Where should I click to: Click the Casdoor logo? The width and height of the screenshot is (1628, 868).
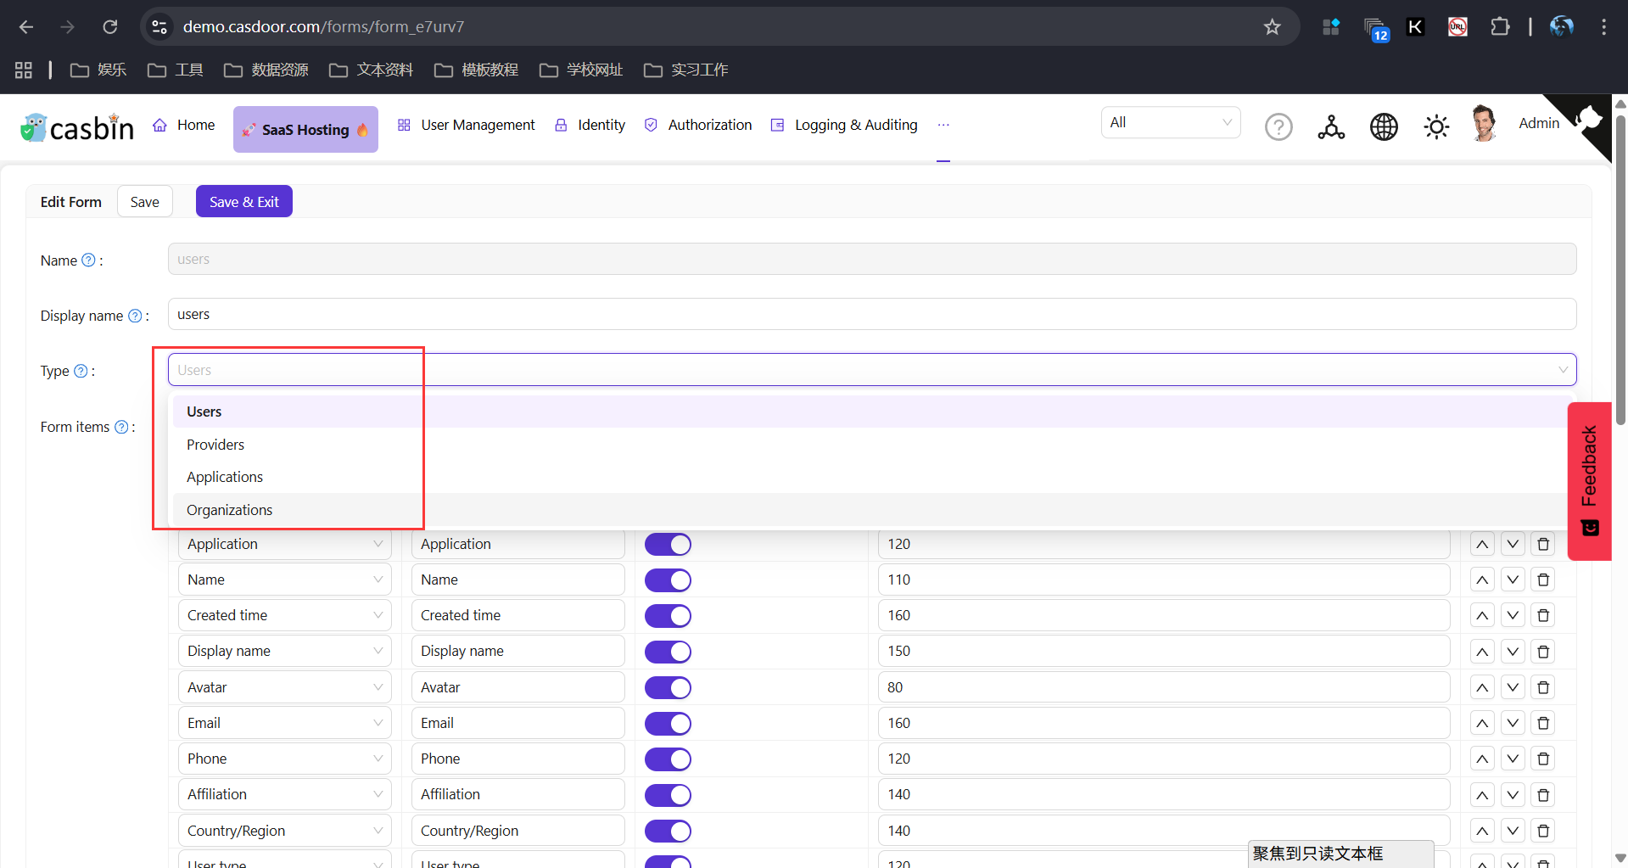76,127
